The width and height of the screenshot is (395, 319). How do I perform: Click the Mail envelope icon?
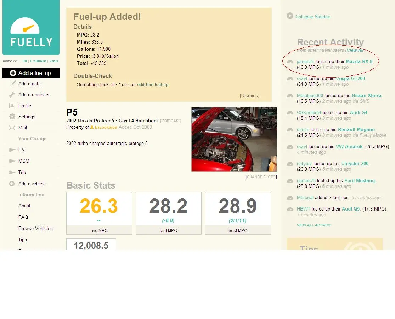[12, 128]
